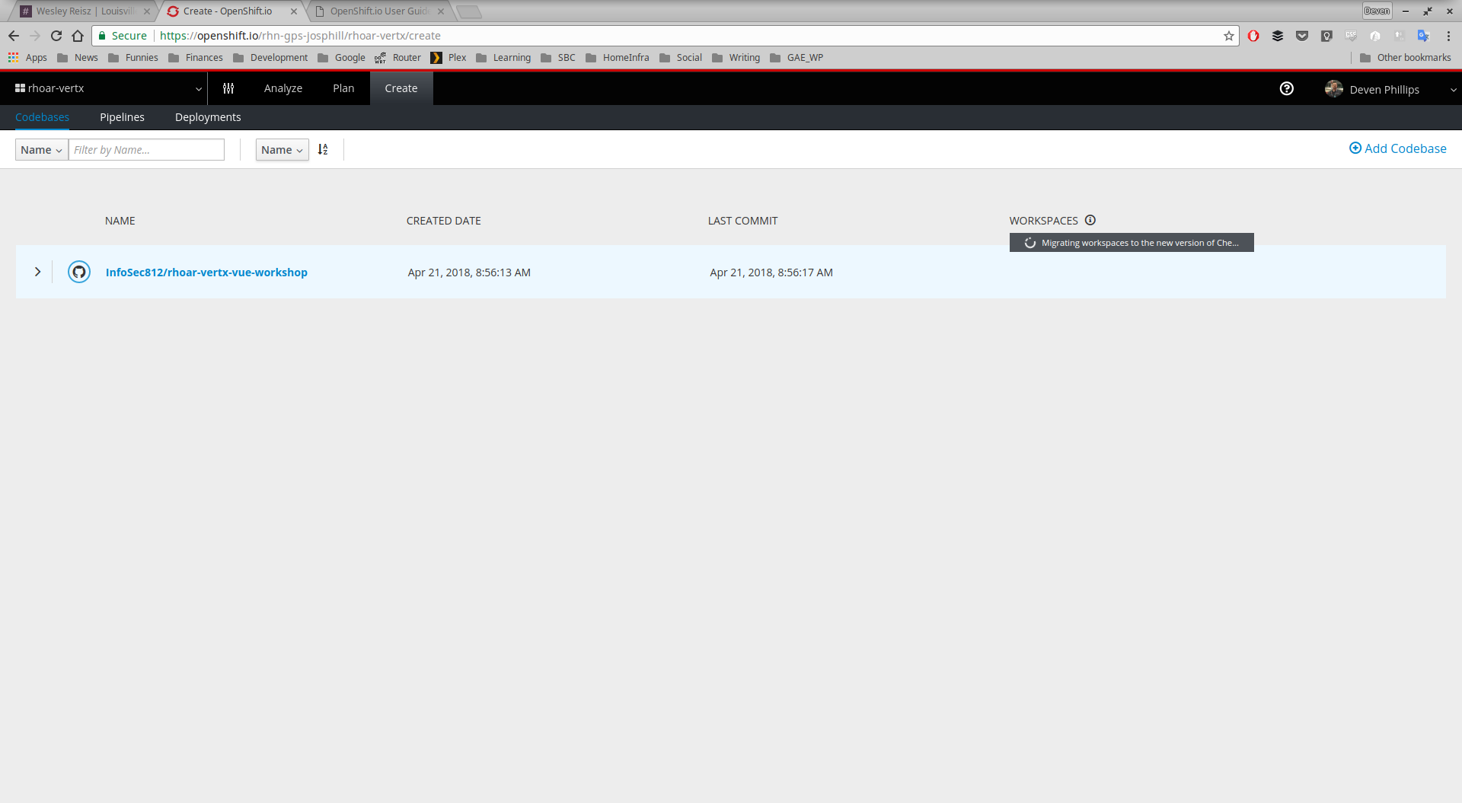Switch to the Analyze section
Screen dimensions: 1462x803
pyautogui.click(x=283, y=88)
